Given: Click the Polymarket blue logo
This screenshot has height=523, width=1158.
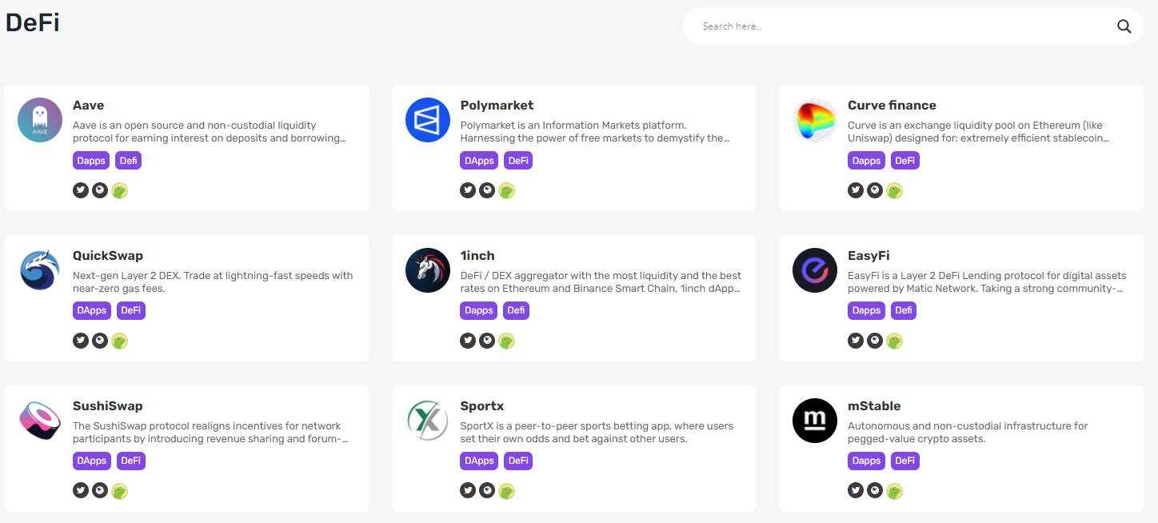Looking at the screenshot, I should pyautogui.click(x=428, y=120).
